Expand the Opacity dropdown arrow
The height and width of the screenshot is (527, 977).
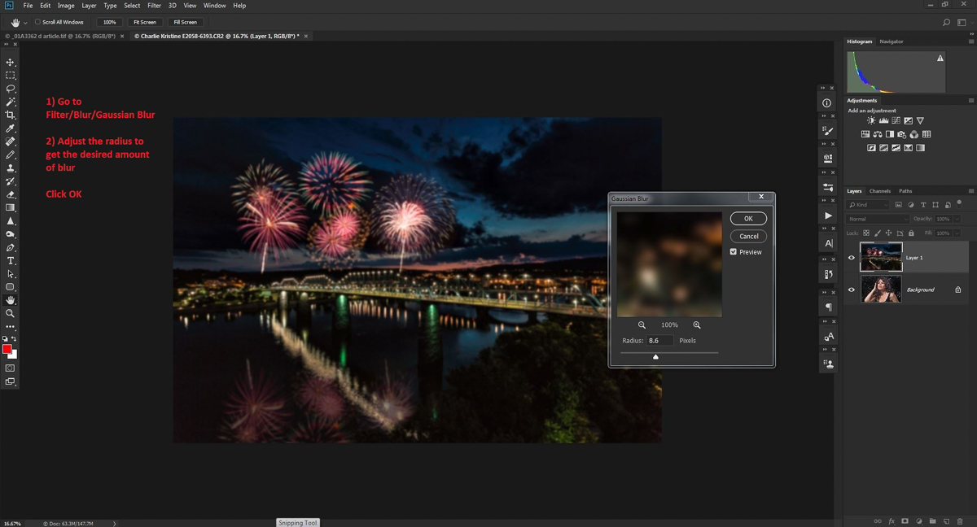tap(957, 219)
